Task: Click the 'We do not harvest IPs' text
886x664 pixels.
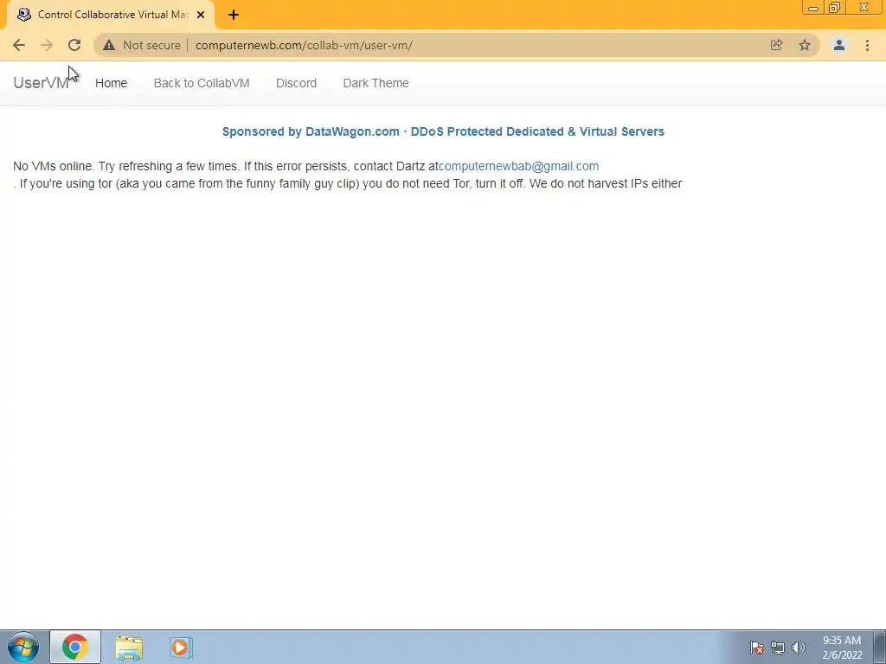Action: 606,183
